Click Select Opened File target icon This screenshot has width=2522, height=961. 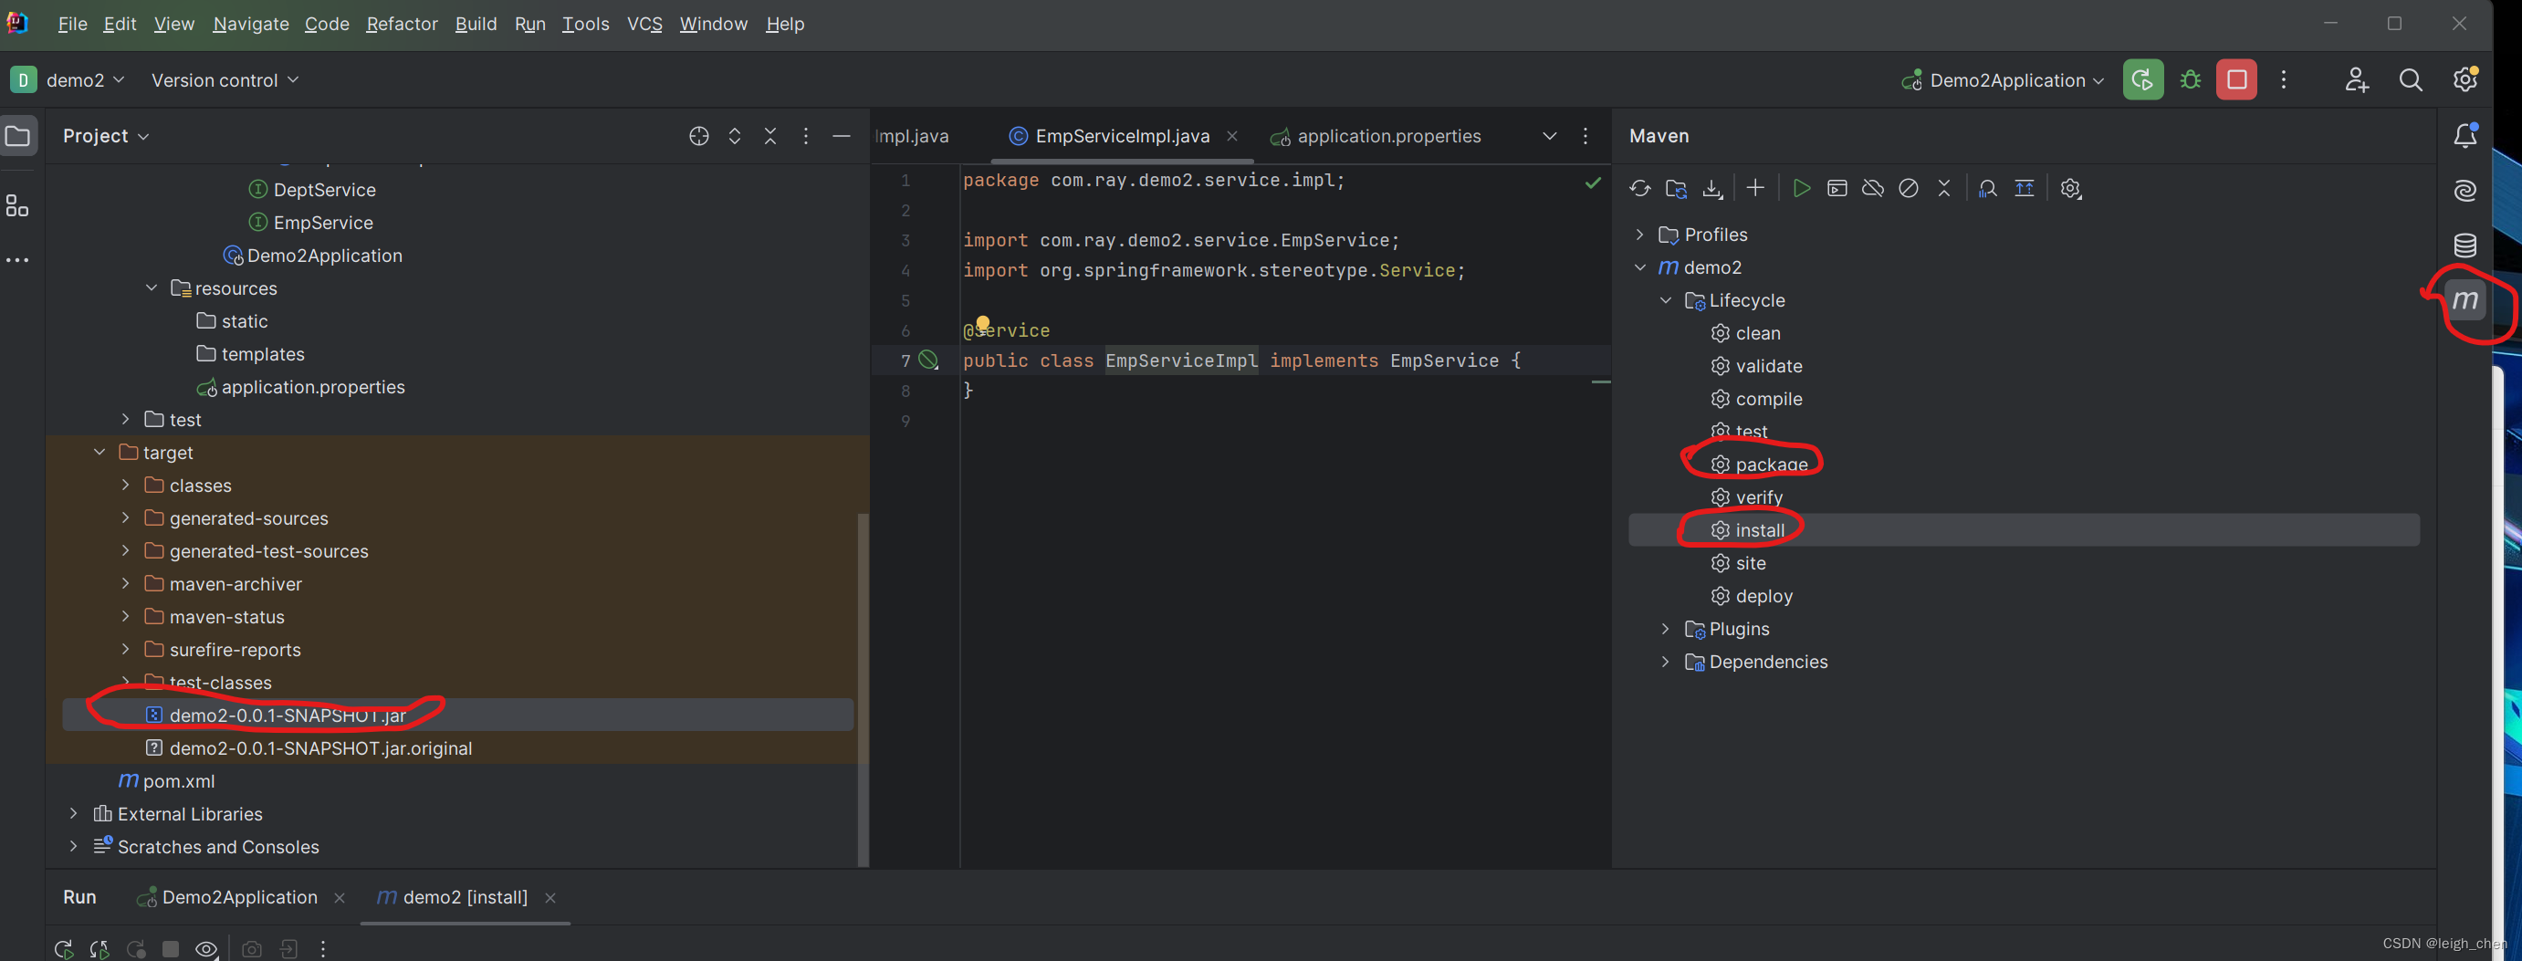pyautogui.click(x=698, y=136)
